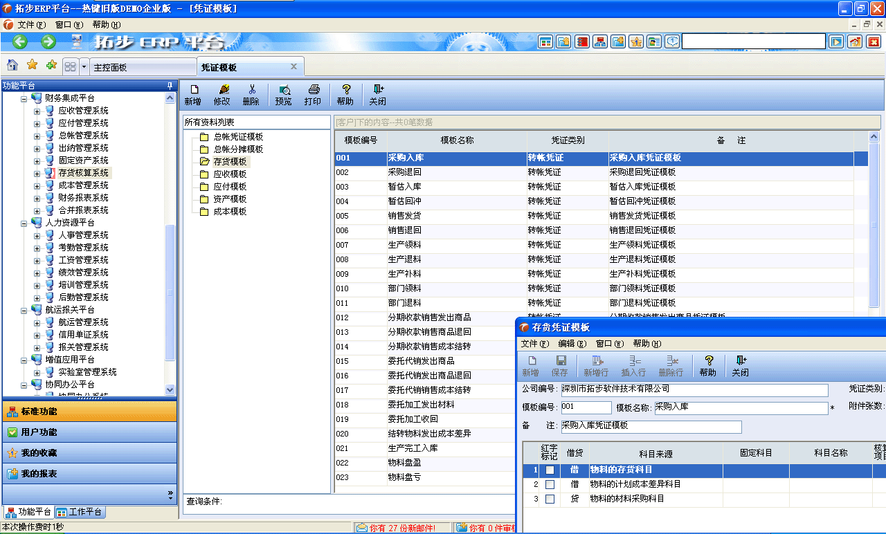Collapse the 人力资源平台 tree branch
The image size is (886, 534).
24,223
